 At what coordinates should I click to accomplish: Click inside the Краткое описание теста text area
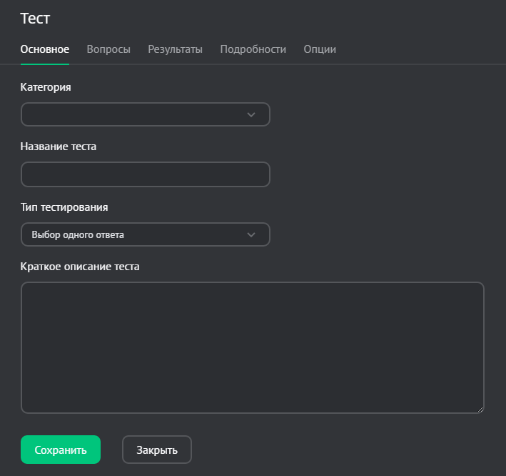[253, 347]
